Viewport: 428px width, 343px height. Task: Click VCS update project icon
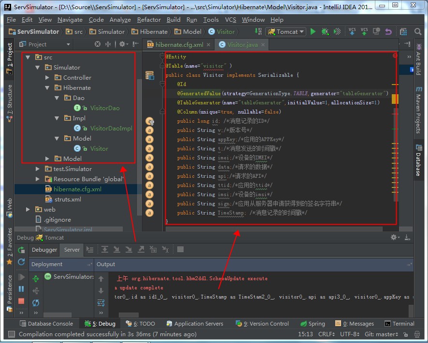352,31
